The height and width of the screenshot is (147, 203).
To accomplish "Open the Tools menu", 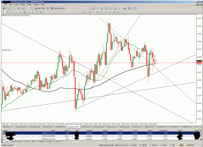I will [x=29, y=5].
